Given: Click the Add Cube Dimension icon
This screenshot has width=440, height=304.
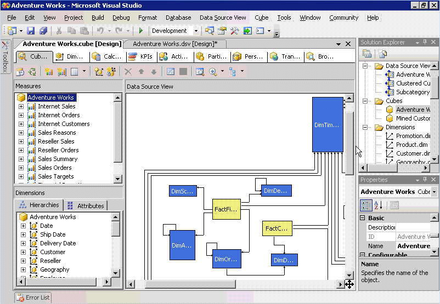Looking at the screenshot, I should point(99,72).
